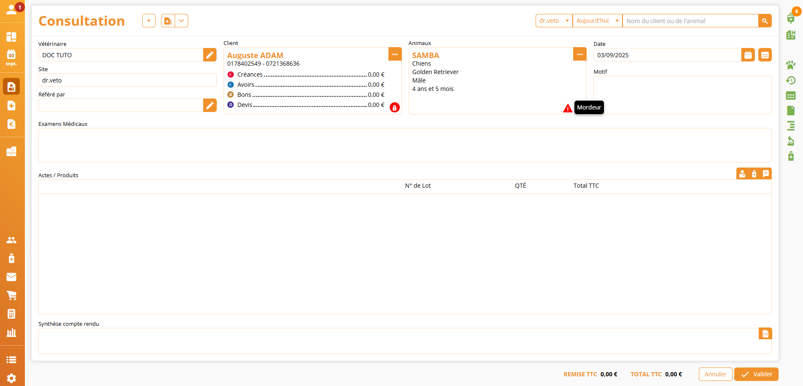Click the compte rendu CR icon
Image resolution: width=803 pixels, height=386 pixels.
point(765,334)
